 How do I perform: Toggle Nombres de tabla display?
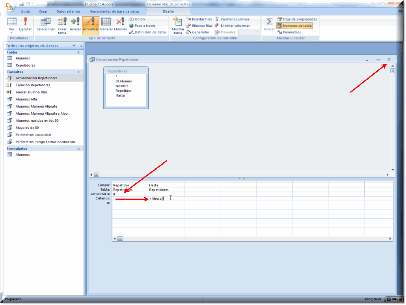click(x=294, y=26)
